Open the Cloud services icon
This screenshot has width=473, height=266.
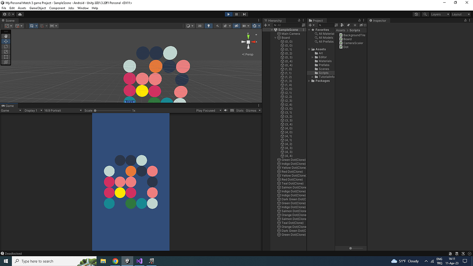(20, 14)
